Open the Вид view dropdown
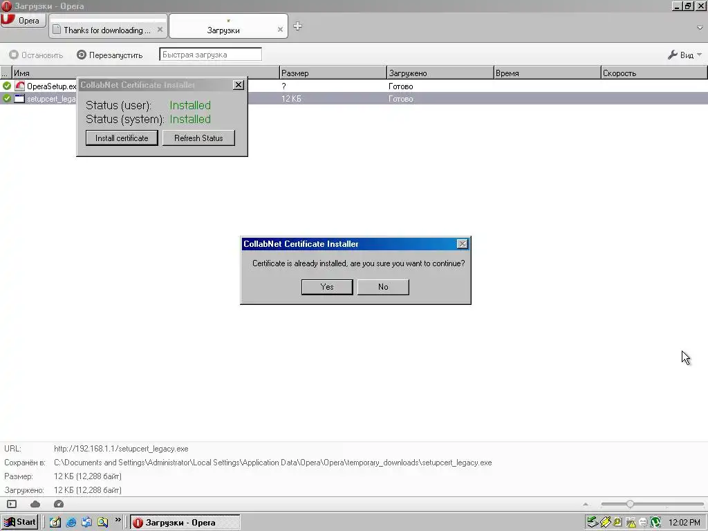708x531 pixels. click(x=685, y=55)
